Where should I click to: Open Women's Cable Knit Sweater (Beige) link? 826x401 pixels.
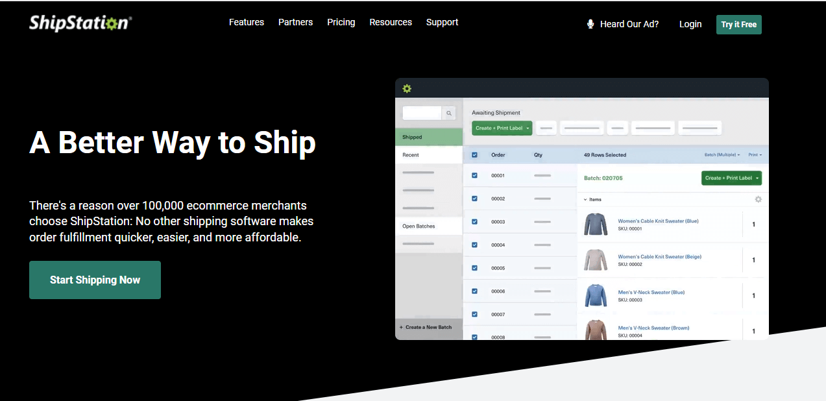659,256
